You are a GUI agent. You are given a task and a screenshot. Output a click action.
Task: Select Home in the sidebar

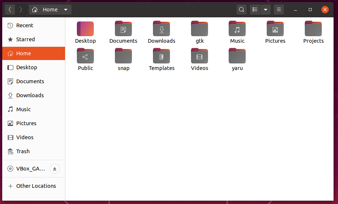(x=34, y=53)
